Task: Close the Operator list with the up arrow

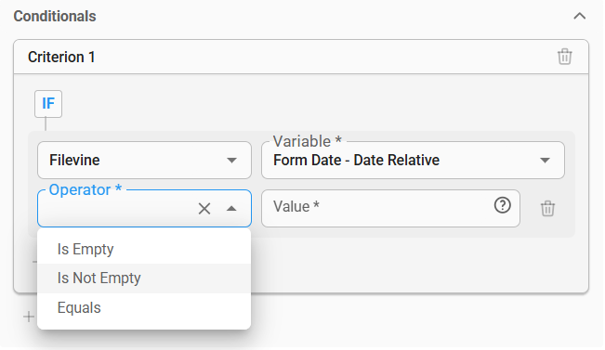Action: point(231,209)
